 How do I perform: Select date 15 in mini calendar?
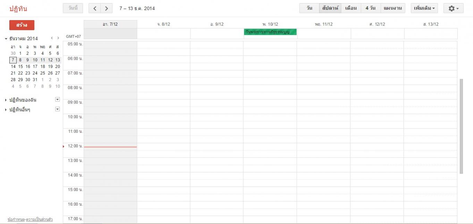click(x=20, y=66)
